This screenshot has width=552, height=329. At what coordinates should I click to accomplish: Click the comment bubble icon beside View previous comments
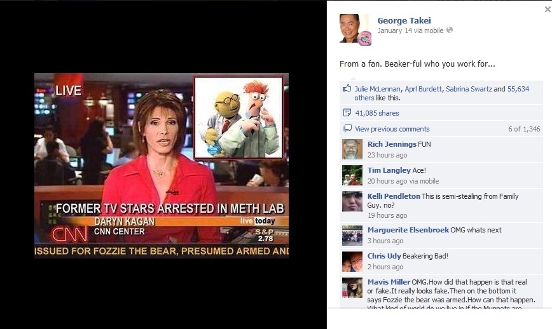pyautogui.click(x=347, y=129)
